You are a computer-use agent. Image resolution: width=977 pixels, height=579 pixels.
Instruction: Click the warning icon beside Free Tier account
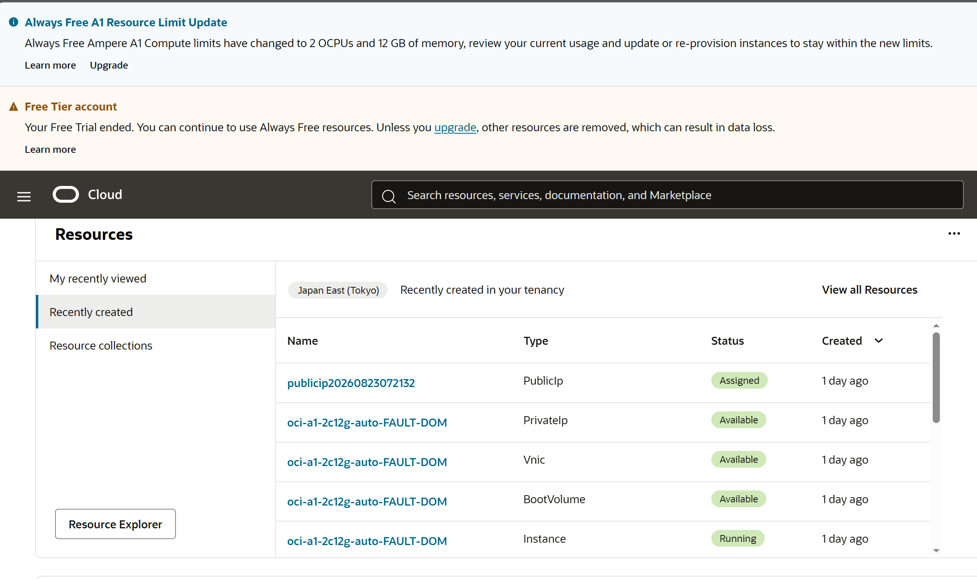pos(14,107)
